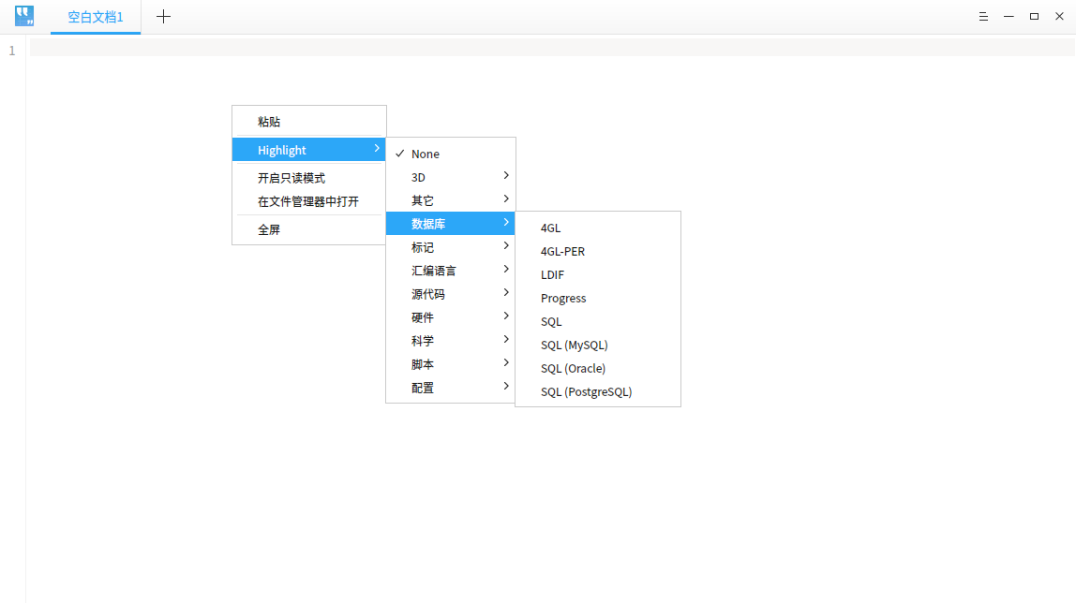
Task: Choose Progress syntax highlighting
Action: pyautogui.click(x=598, y=298)
